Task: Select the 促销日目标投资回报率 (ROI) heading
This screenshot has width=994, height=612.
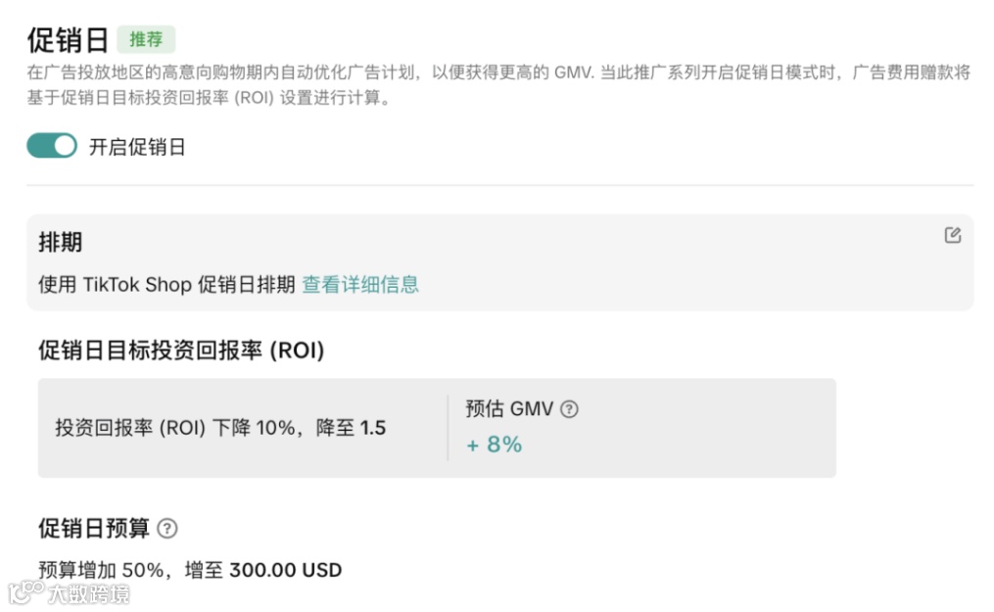Action: (181, 350)
